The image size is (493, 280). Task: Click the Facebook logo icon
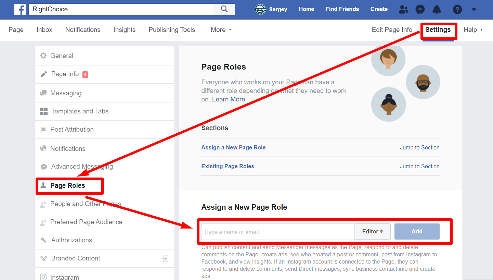[x=20, y=9]
